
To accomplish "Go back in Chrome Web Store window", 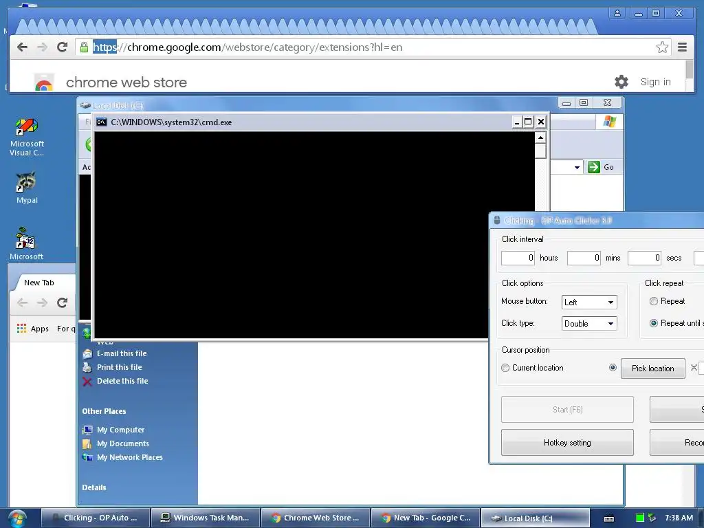I will pos(23,47).
